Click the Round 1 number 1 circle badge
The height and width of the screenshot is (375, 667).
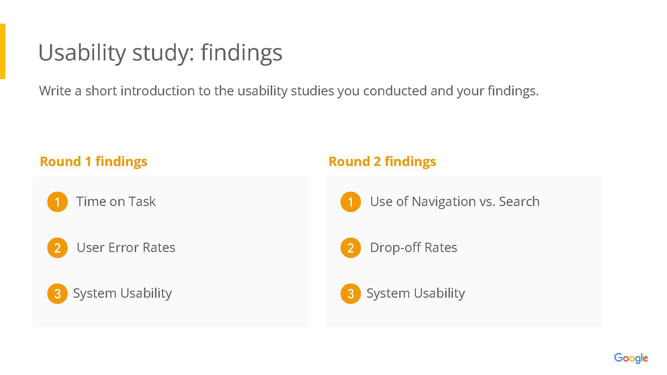pyautogui.click(x=57, y=202)
